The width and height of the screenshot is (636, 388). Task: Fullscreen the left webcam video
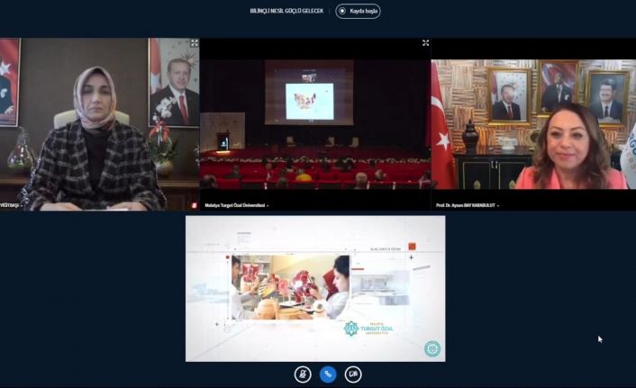(x=194, y=43)
